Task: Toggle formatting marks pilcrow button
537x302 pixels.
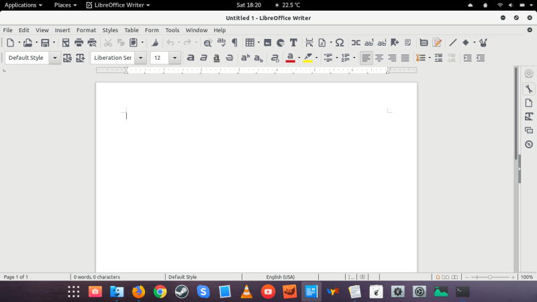Action: [234, 42]
